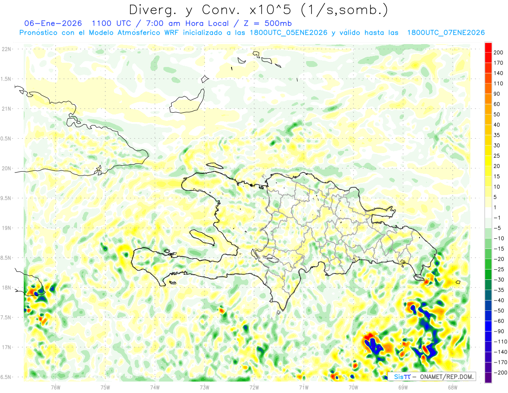Viewport: 508px width, 393px height.
Task: Click the '-140' value on the color scale
Action: pos(500,352)
